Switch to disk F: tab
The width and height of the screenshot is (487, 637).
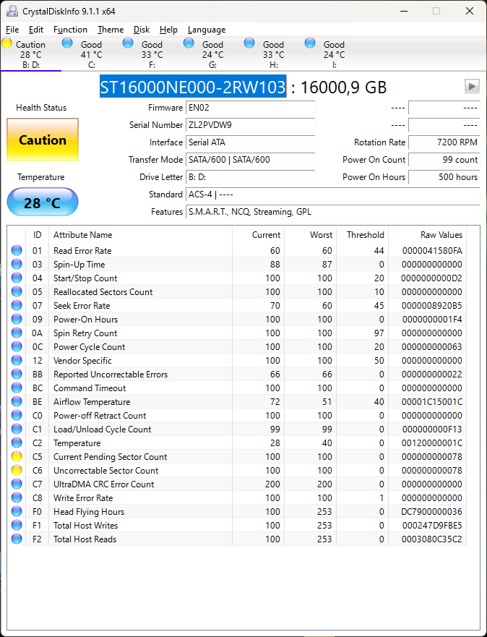152,54
